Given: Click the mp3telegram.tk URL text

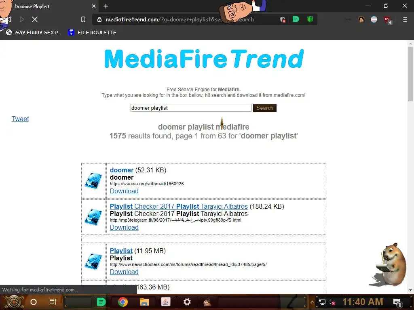Looking at the screenshot, I should [175, 220].
